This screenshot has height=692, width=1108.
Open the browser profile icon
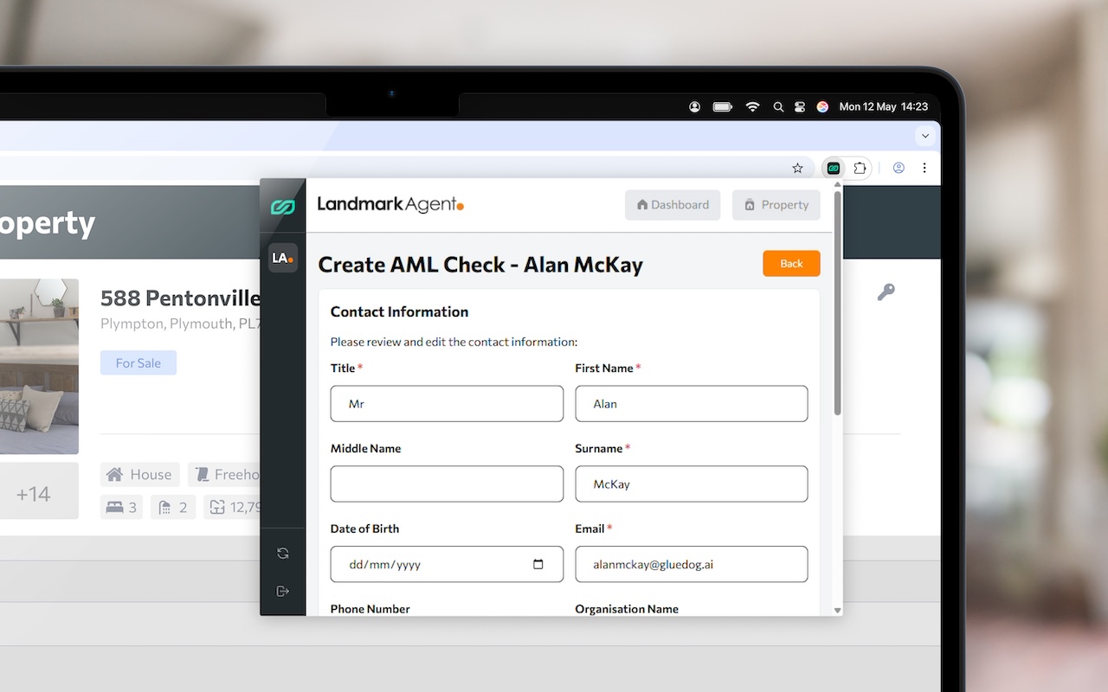click(x=899, y=168)
